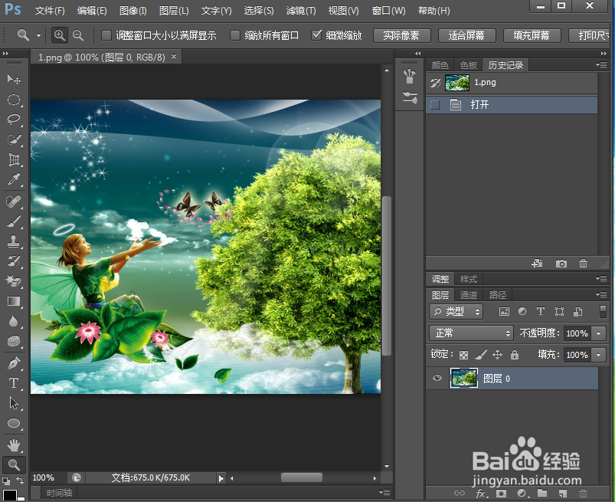Screen dimensions: 615x502
Task: Select the Eraser tool
Action: 14,281
